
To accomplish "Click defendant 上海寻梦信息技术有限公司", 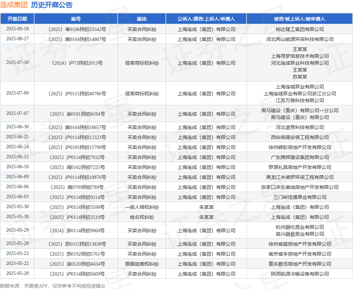I will [300, 56].
